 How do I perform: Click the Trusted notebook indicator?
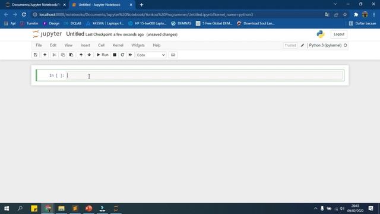tap(290, 45)
